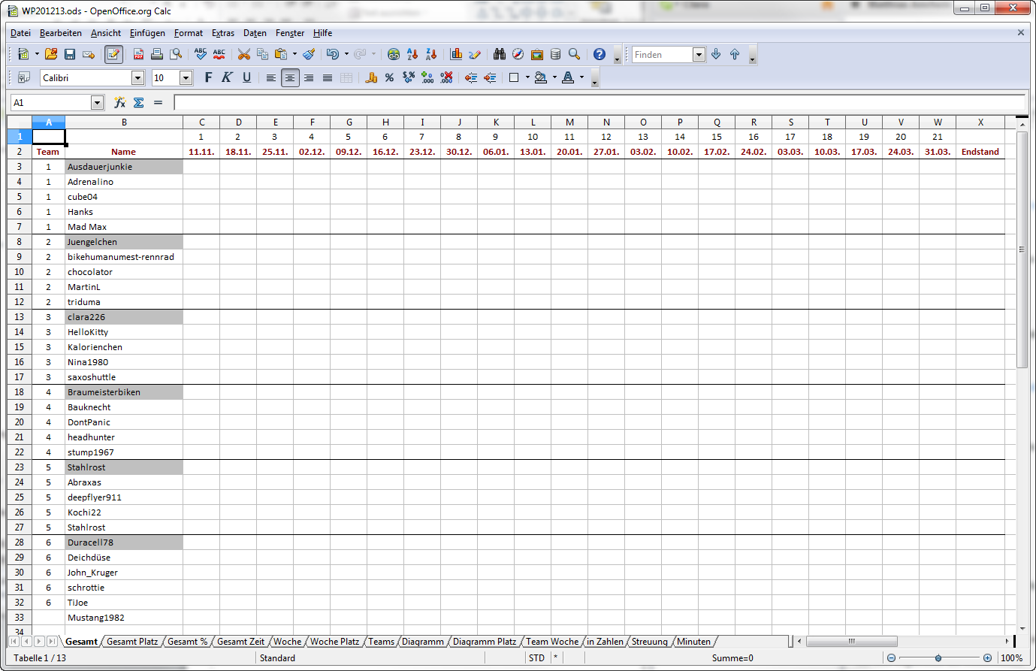Insert a chart
Image resolution: width=1036 pixels, height=671 pixels.
[456, 54]
